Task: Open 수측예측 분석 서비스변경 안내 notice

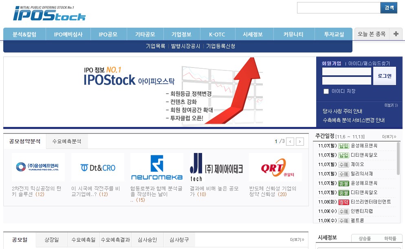Action: (354, 120)
